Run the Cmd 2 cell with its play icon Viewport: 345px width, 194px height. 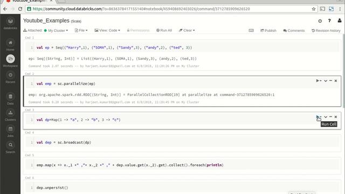click(x=319, y=81)
